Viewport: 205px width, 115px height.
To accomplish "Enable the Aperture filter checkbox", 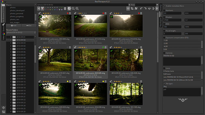I will pyautogui.click(x=164, y=10).
